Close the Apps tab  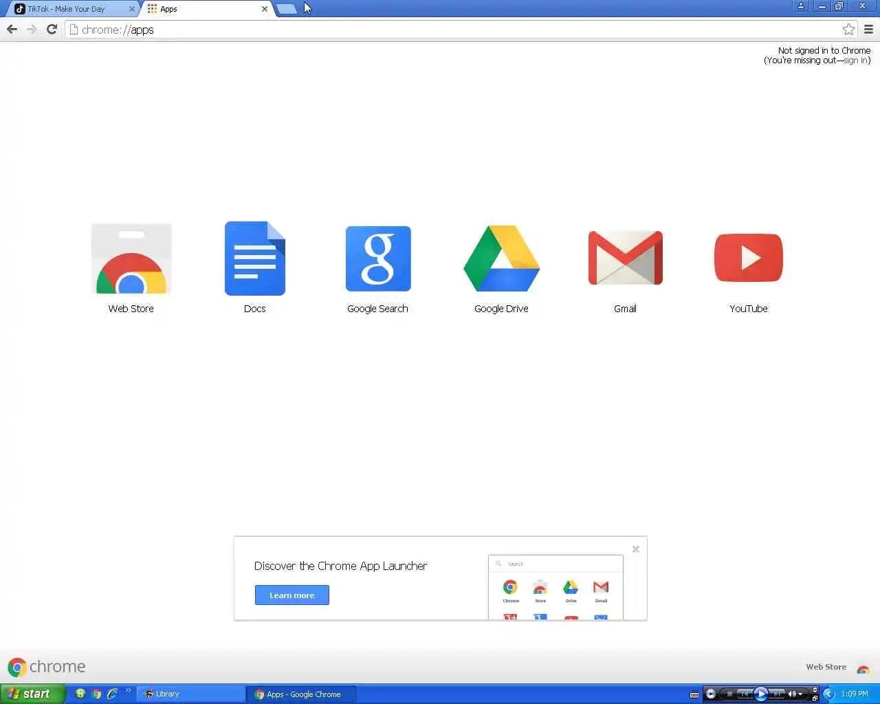tap(265, 9)
